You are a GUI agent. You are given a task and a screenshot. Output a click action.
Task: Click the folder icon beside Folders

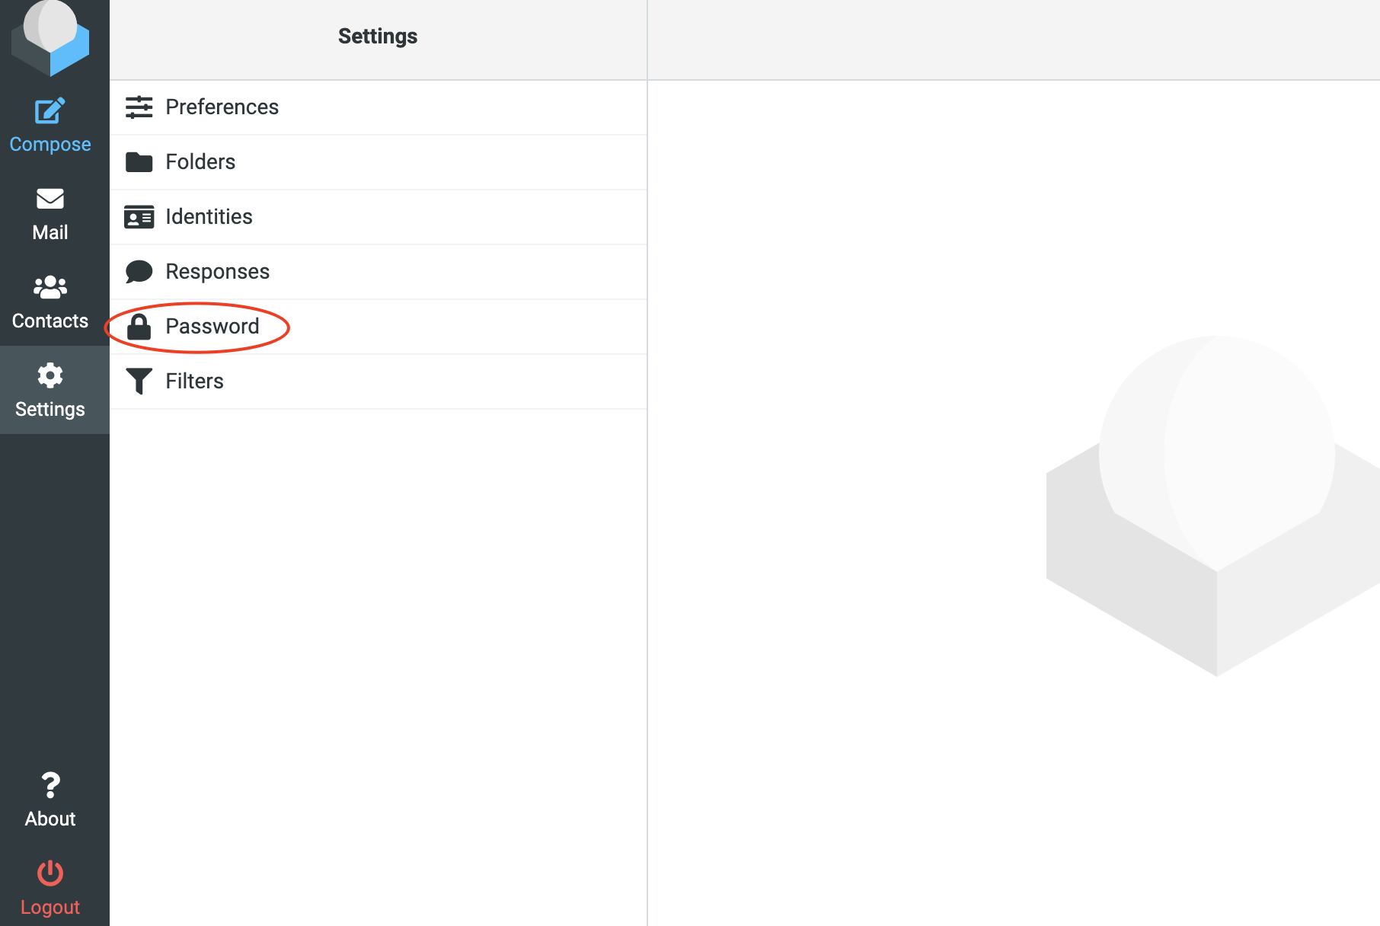(x=139, y=161)
